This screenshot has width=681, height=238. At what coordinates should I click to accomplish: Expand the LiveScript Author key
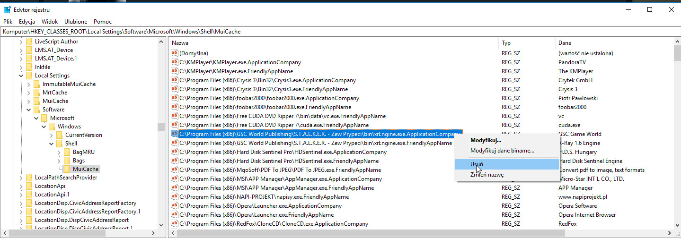[x=21, y=42]
